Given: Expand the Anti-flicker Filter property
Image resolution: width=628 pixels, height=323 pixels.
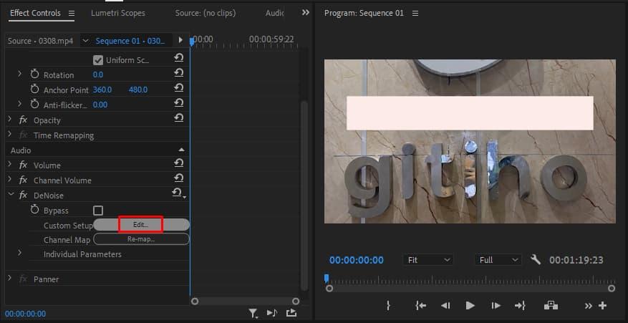Looking at the screenshot, I should [x=19, y=104].
